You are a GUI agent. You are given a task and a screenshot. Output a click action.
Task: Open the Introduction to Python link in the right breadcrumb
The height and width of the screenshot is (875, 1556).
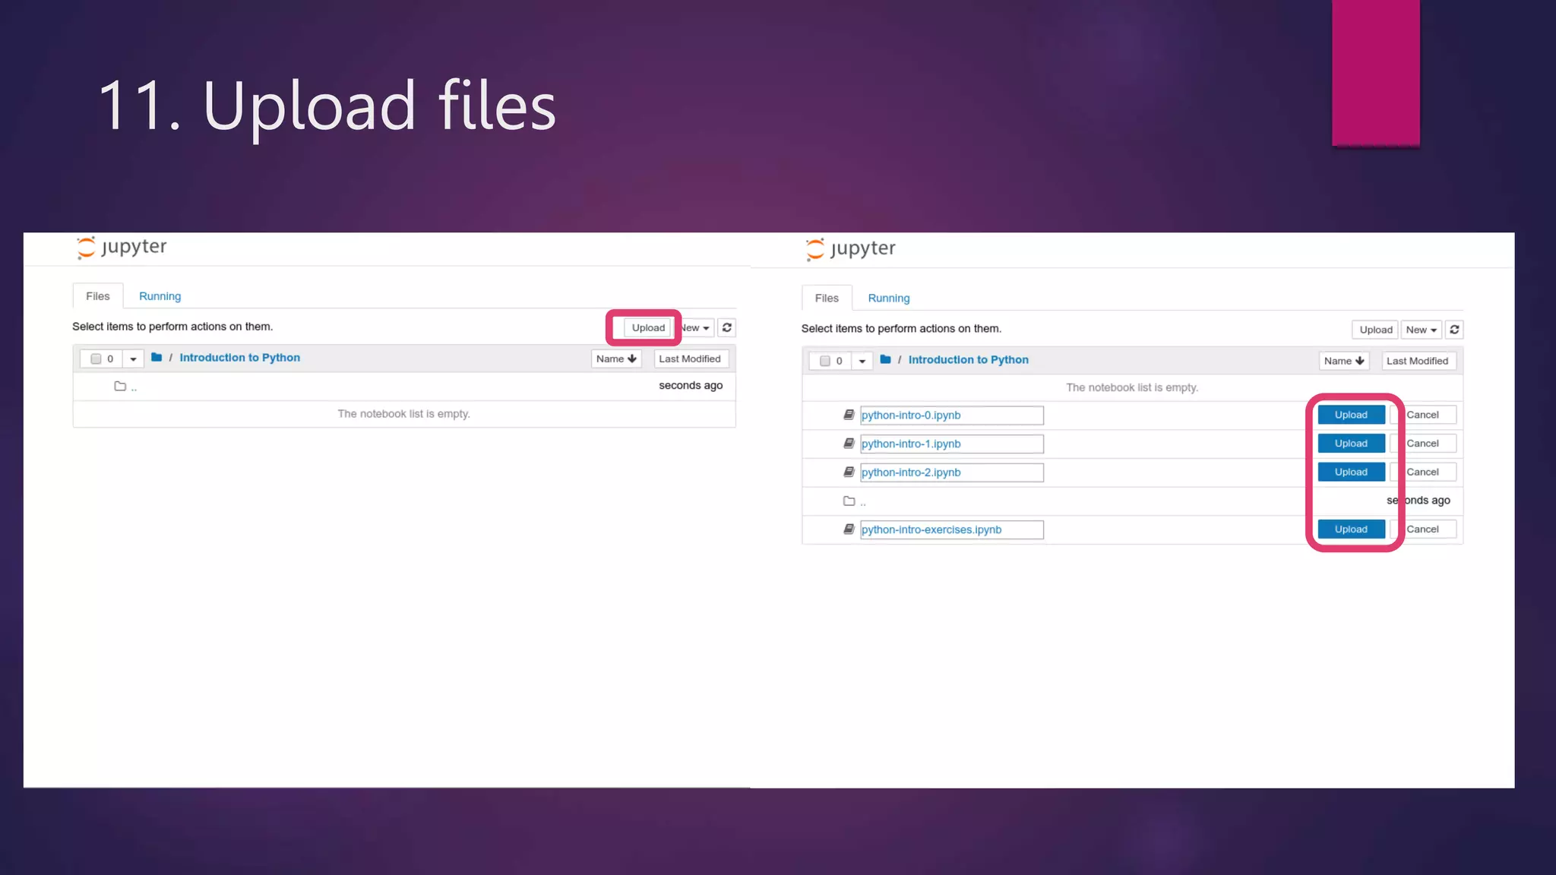968,359
